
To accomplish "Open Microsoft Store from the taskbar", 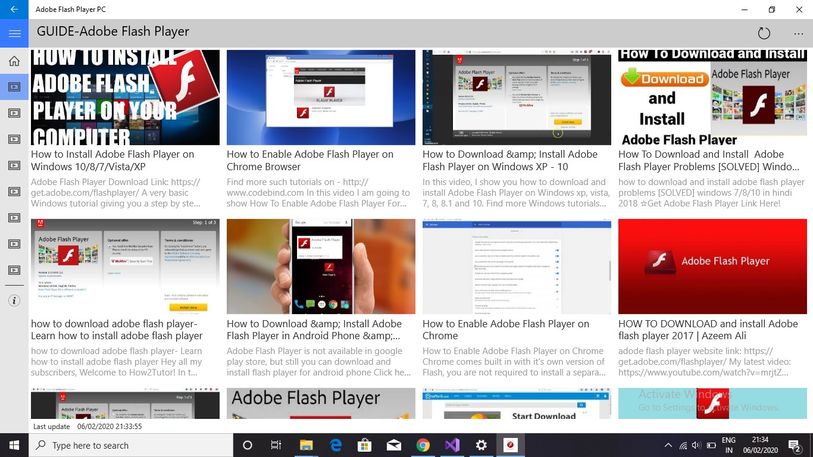I will pyautogui.click(x=364, y=445).
